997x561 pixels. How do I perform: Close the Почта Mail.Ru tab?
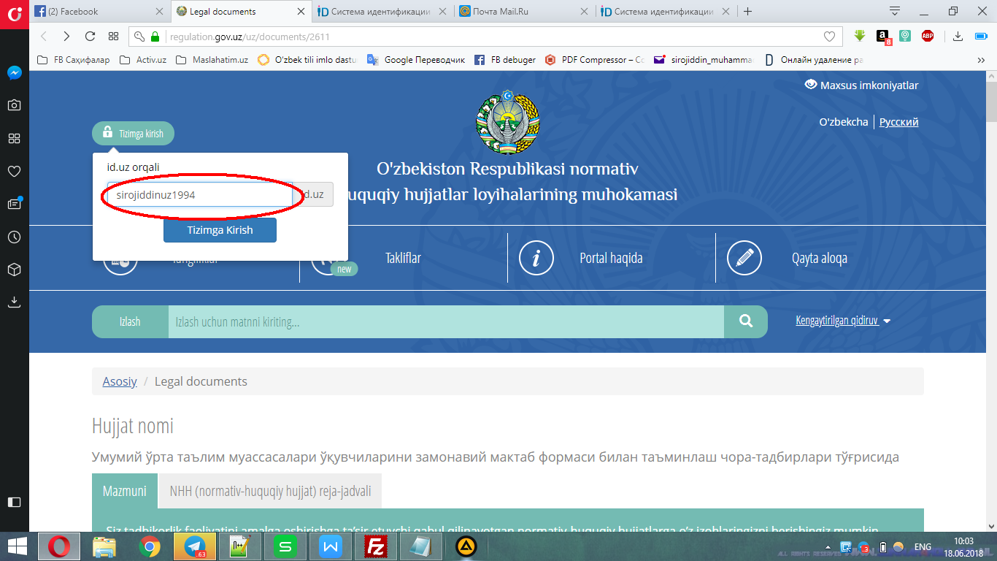pyautogui.click(x=583, y=12)
